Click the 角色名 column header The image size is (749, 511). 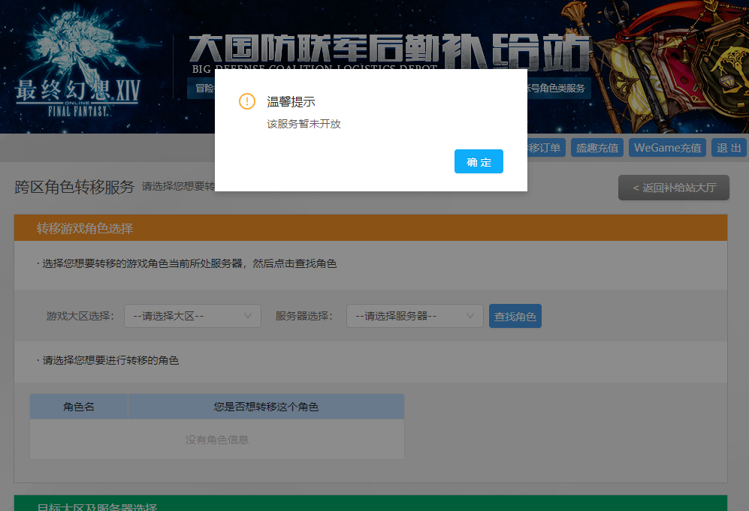[x=79, y=407]
